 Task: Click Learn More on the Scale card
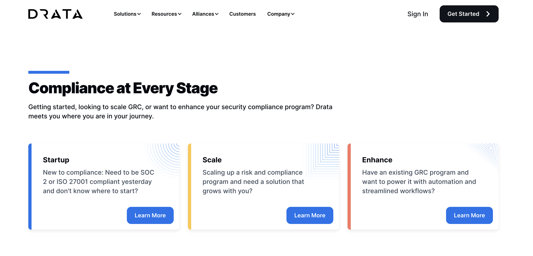tap(310, 215)
